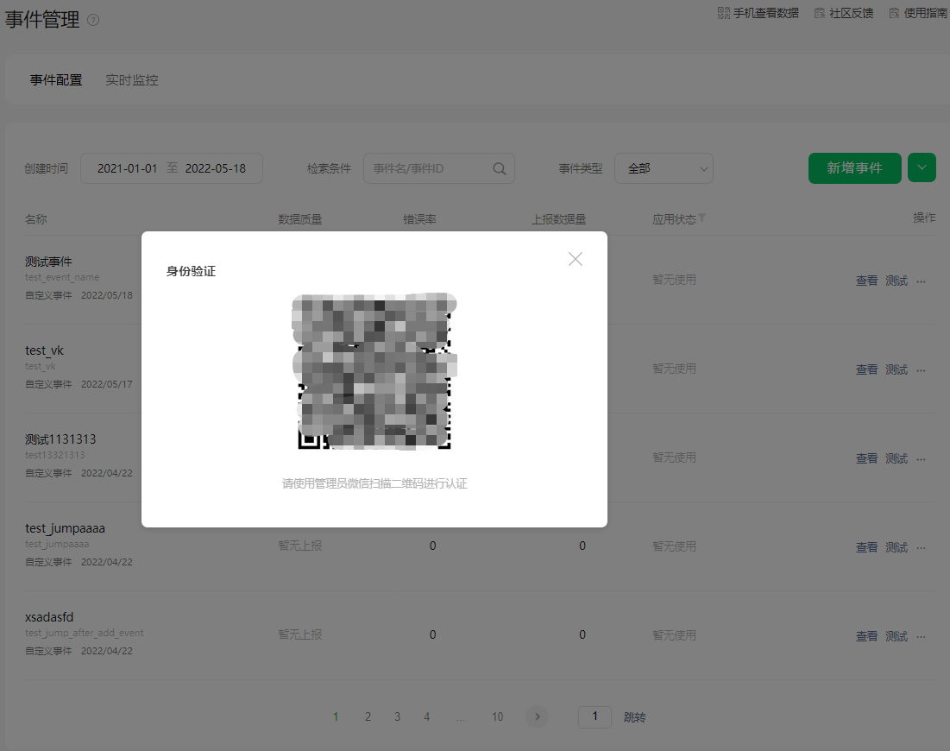950x751 pixels.
Task: Click the 跳转 button
Action: (x=634, y=717)
